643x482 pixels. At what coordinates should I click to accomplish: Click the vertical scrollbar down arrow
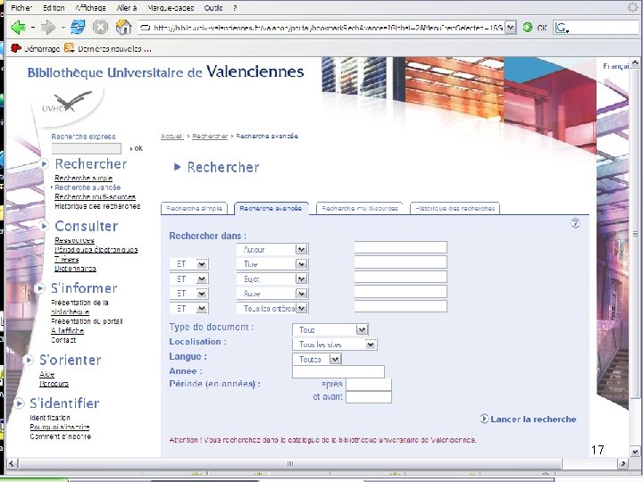[x=635, y=452]
